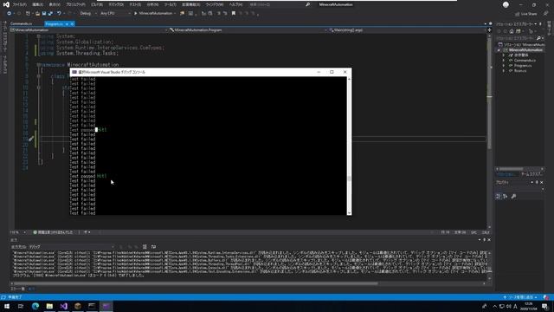Switch to Team Explorer tab

tap(531, 174)
